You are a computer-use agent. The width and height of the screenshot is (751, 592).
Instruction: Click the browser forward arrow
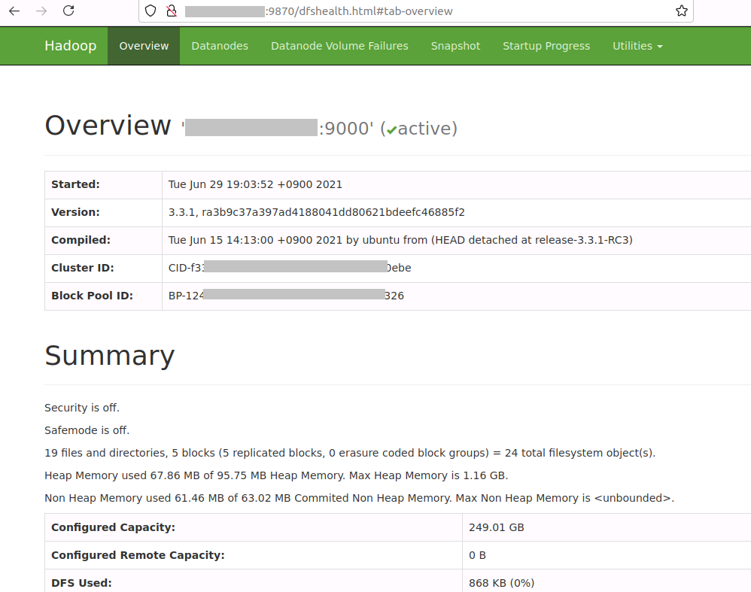[41, 11]
